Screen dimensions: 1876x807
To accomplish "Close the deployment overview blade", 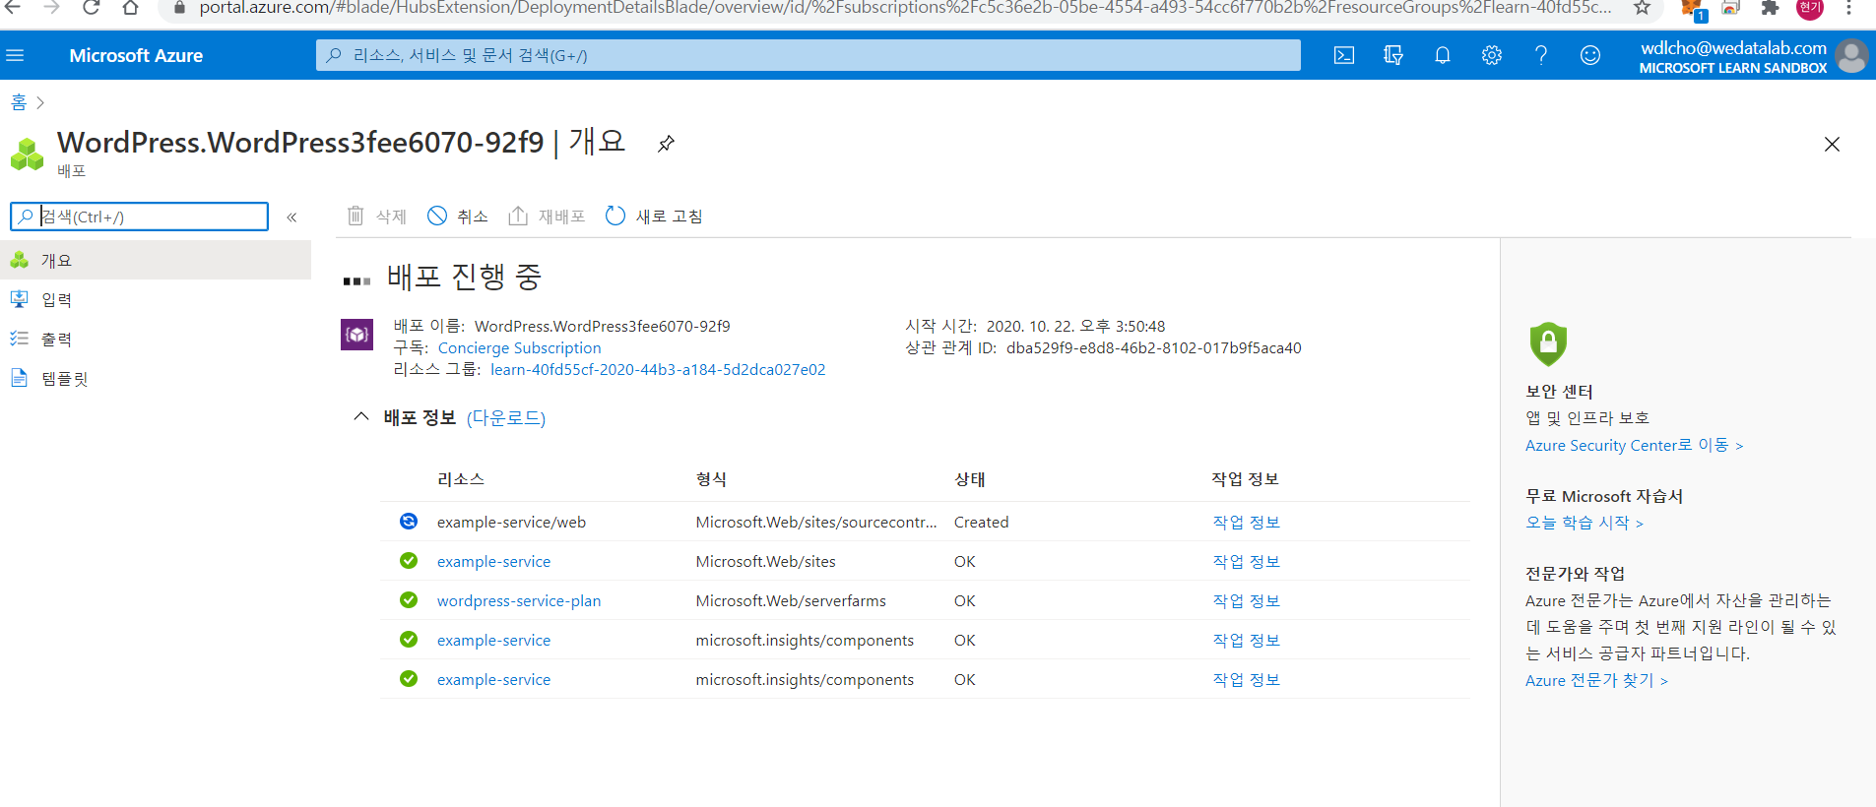I will pyautogui.click(x=1832, y=144).
